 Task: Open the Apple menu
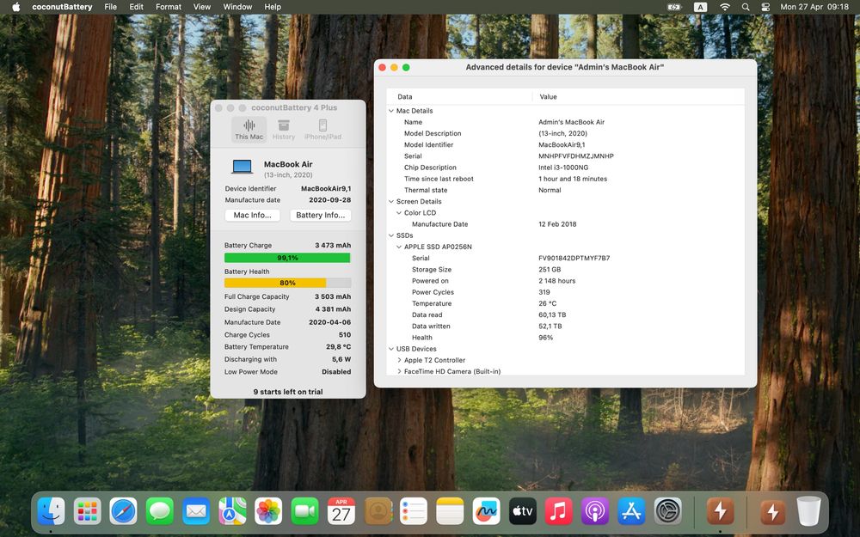(15, 7)
